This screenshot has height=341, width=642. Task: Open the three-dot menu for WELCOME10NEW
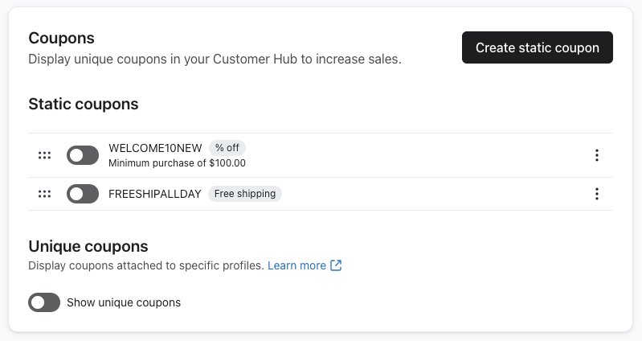tap(596, 155)
